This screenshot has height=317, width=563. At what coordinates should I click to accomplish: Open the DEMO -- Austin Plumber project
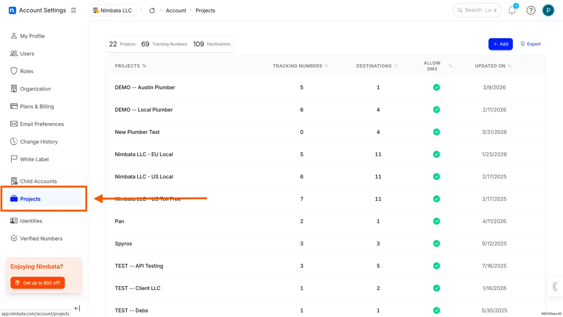point(145,87)
